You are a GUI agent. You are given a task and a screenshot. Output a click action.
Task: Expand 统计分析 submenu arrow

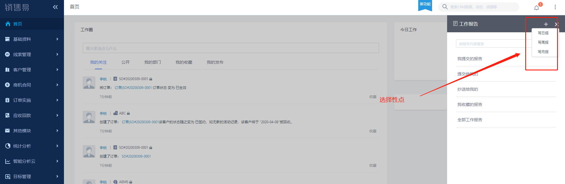point(57,146)
